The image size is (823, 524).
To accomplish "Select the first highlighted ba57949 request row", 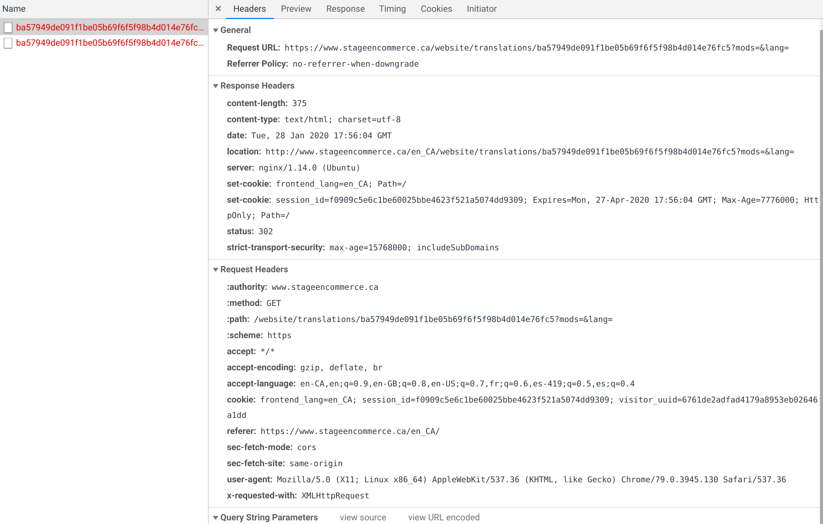I will pyautogui.click(x=104, y=27).
